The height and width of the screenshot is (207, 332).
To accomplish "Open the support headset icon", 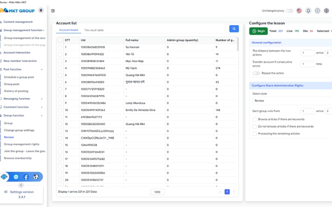I will pos(4,177).
